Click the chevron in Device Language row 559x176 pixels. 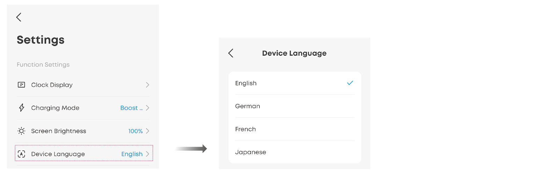click(x=147, y=154)
